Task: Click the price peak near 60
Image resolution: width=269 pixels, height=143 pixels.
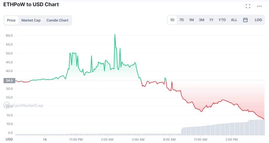Action: point(115,35)
